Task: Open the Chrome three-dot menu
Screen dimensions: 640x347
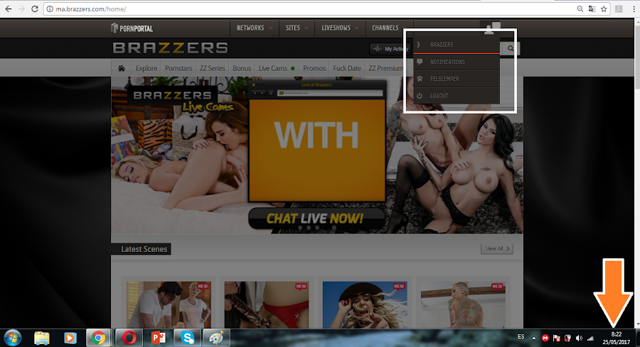Action: pyautogui.click(x=634, y=9)
